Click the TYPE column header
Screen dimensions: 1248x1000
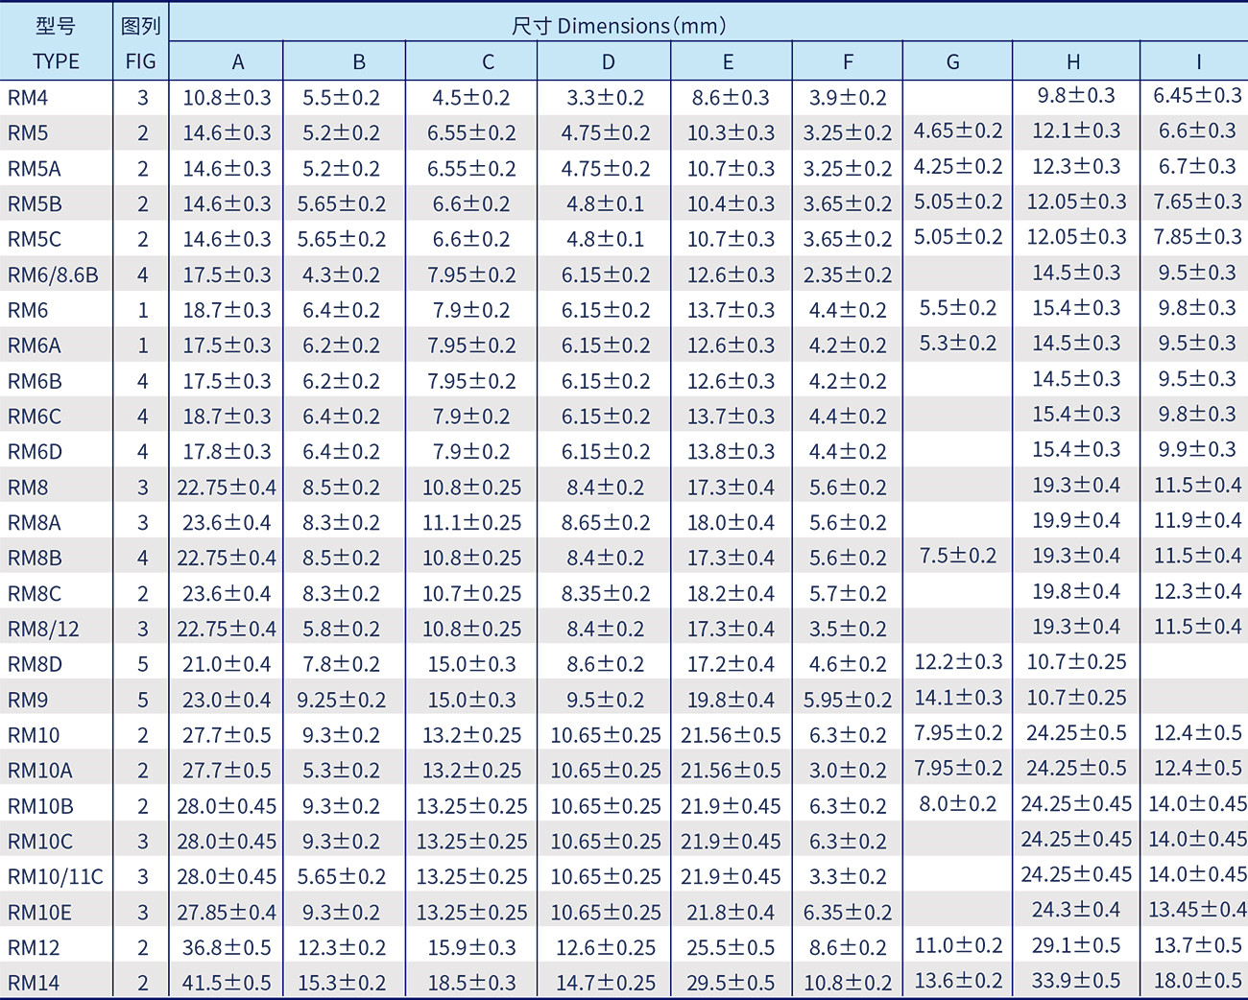click(x=56, y=61)
